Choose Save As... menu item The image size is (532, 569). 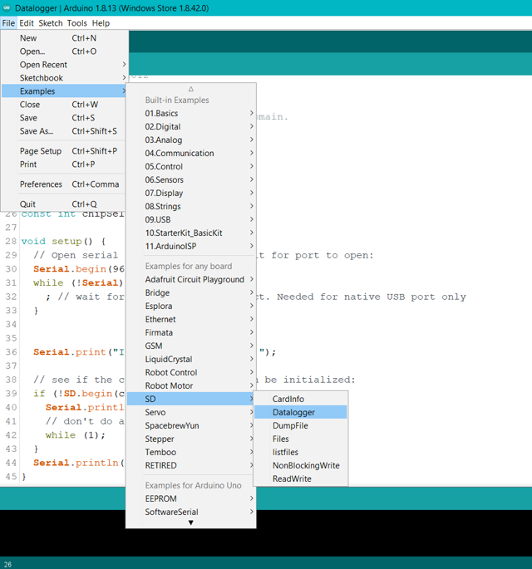point(64,131)
